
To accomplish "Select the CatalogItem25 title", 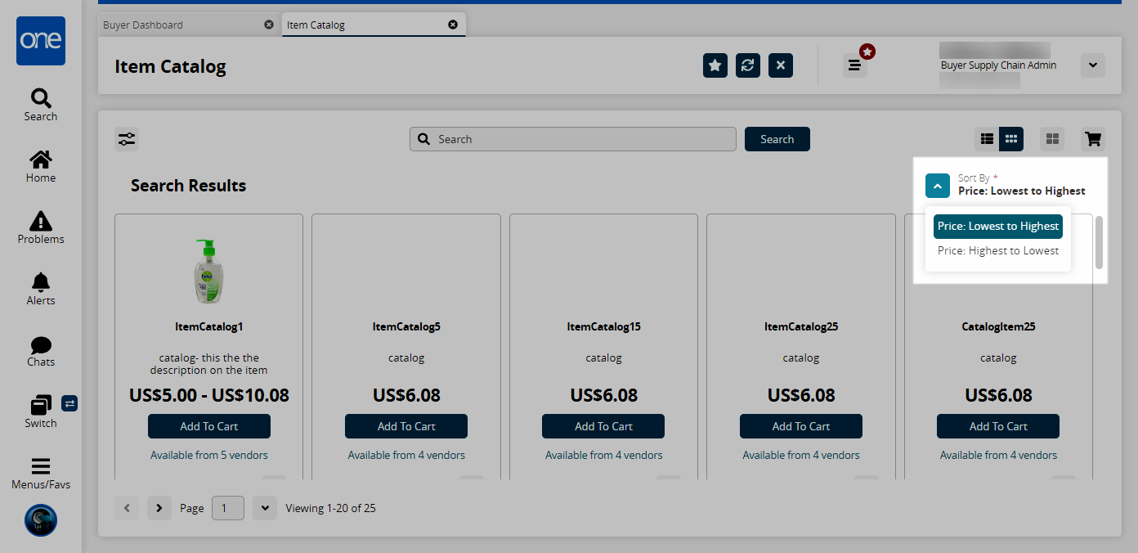I will pyautogui.click(x=998, y=326).
